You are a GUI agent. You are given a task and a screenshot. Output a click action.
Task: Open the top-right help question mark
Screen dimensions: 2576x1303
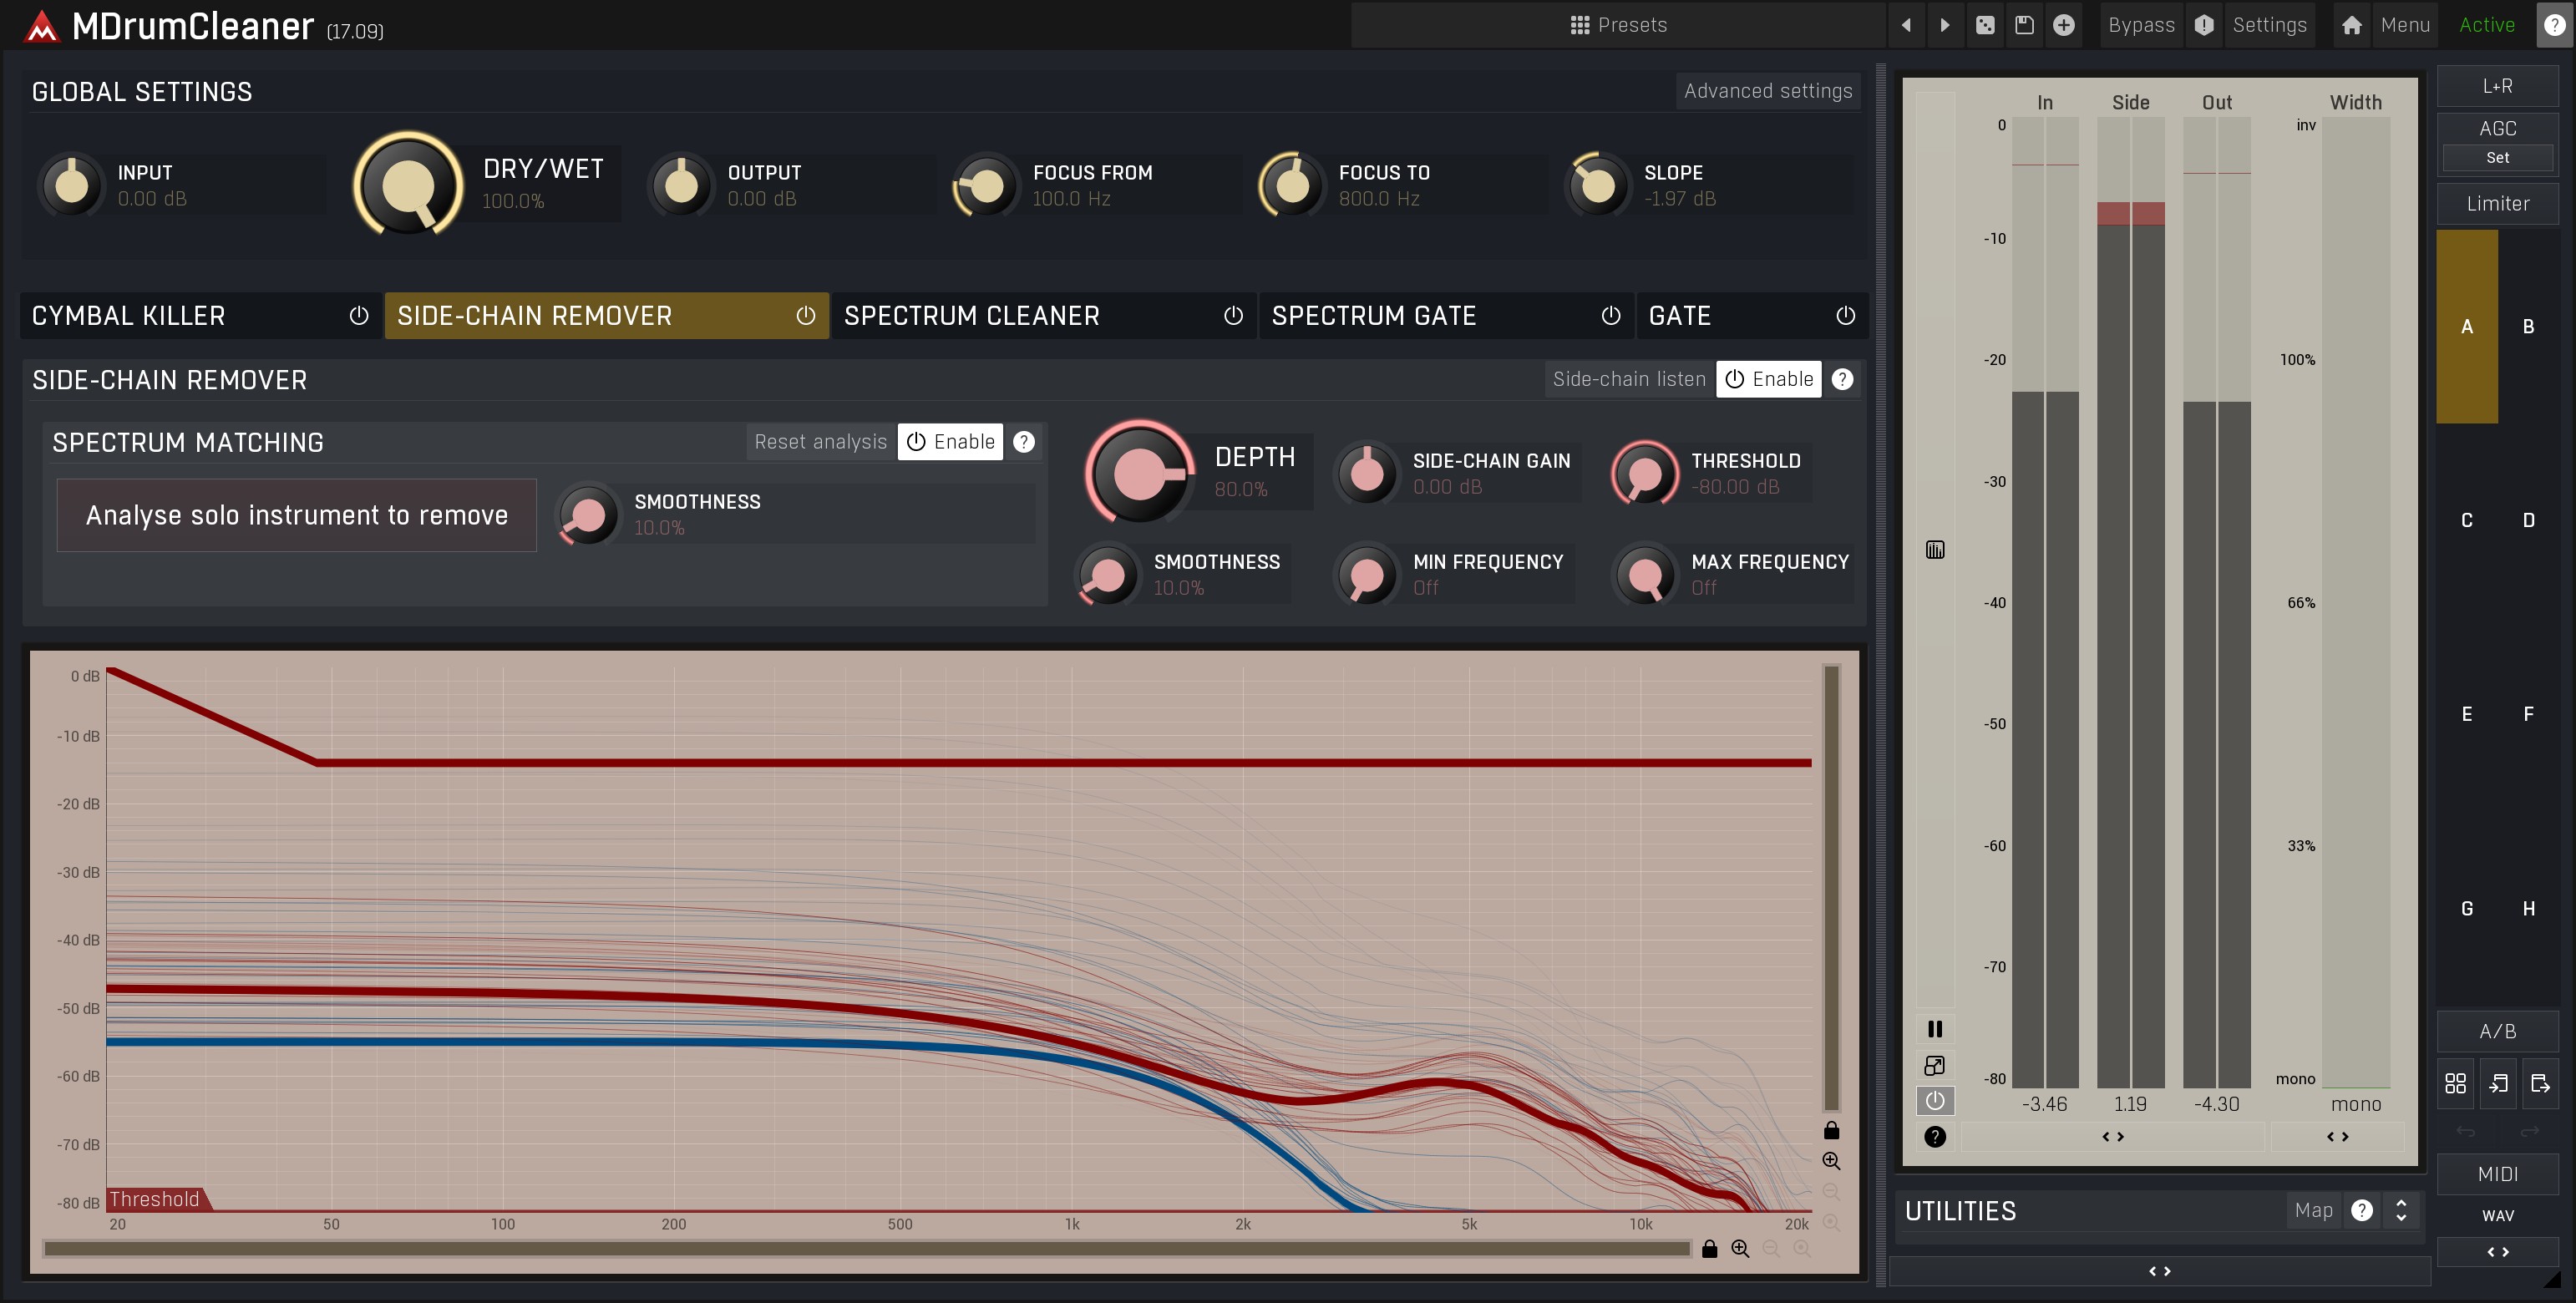[x=2554, y=25]
